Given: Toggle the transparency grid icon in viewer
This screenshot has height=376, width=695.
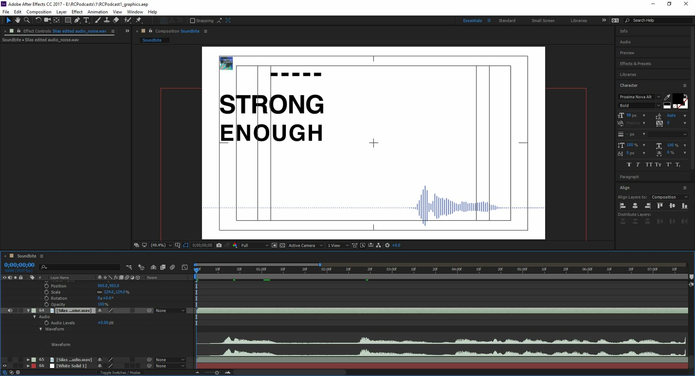Looking at the screenshot, I should click(x=282, y=245).
